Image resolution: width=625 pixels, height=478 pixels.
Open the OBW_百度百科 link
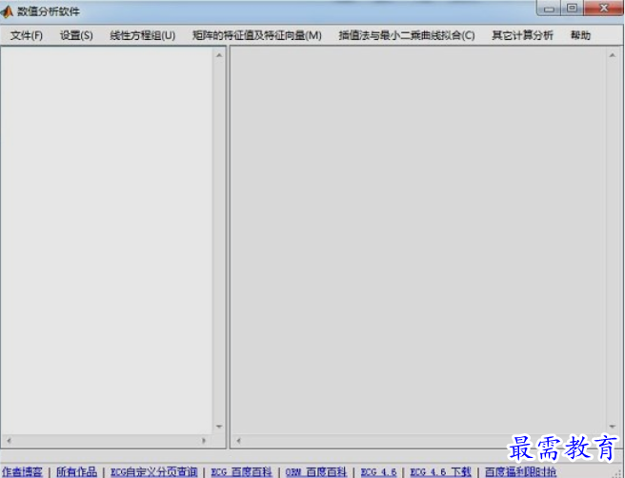coord(316,472)
